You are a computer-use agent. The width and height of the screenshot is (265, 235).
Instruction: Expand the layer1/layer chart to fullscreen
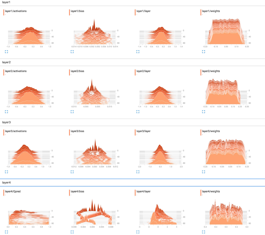click(138, 51)
